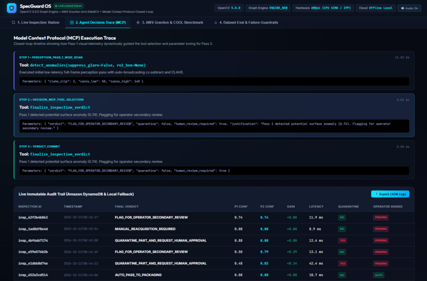Click AUTO_PASS_TO_PACKAGING verdict cell

[138, 275]
